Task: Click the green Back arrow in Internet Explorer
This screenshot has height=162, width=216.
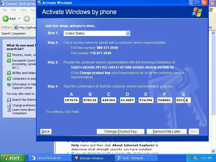Action: (6, 19)
